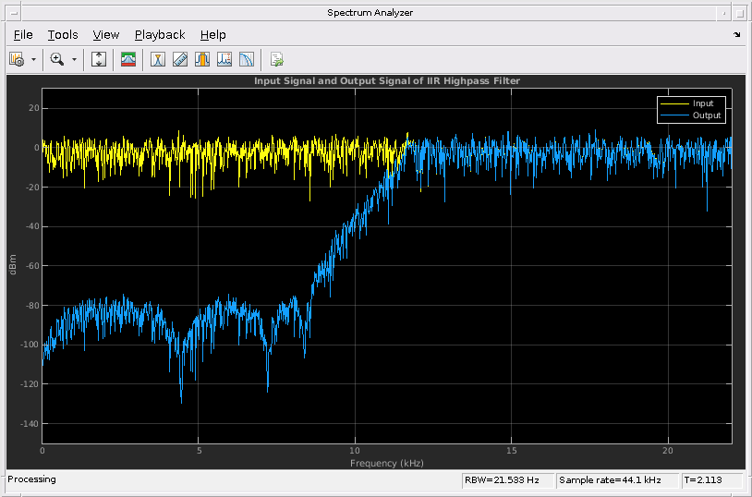Select the Zoom magnifier tool

coord(57,59)
